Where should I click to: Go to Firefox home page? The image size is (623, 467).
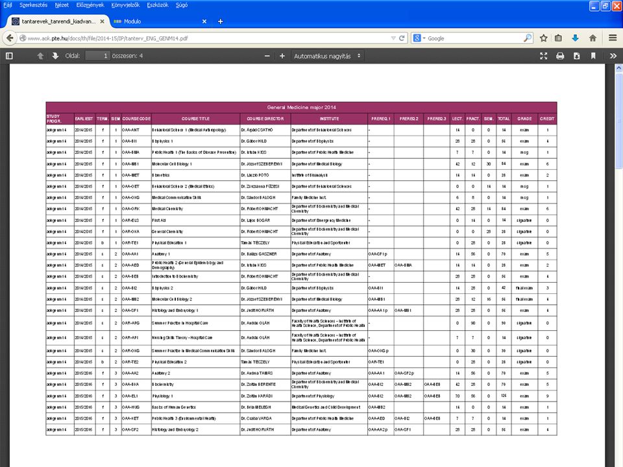click(x=592, y=38)
